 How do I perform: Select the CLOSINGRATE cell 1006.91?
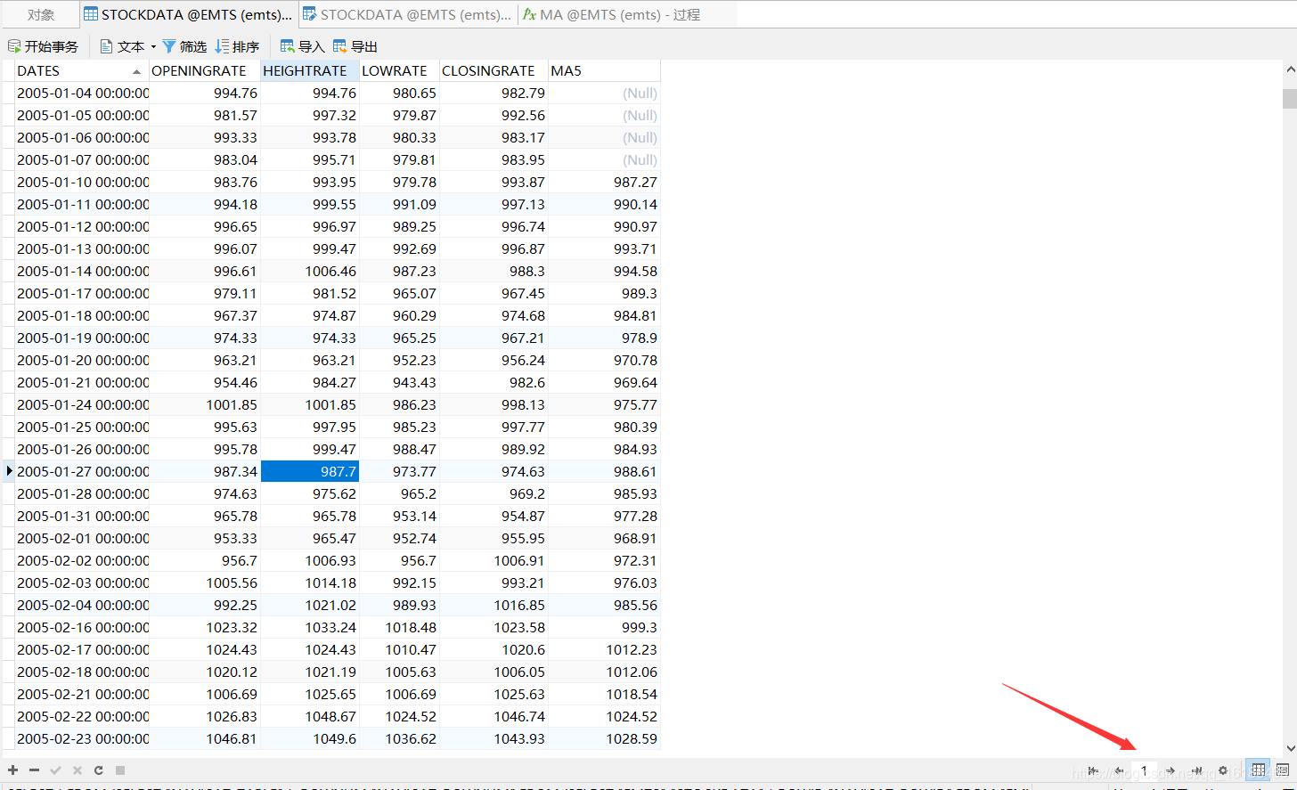(x=494, y=560)
